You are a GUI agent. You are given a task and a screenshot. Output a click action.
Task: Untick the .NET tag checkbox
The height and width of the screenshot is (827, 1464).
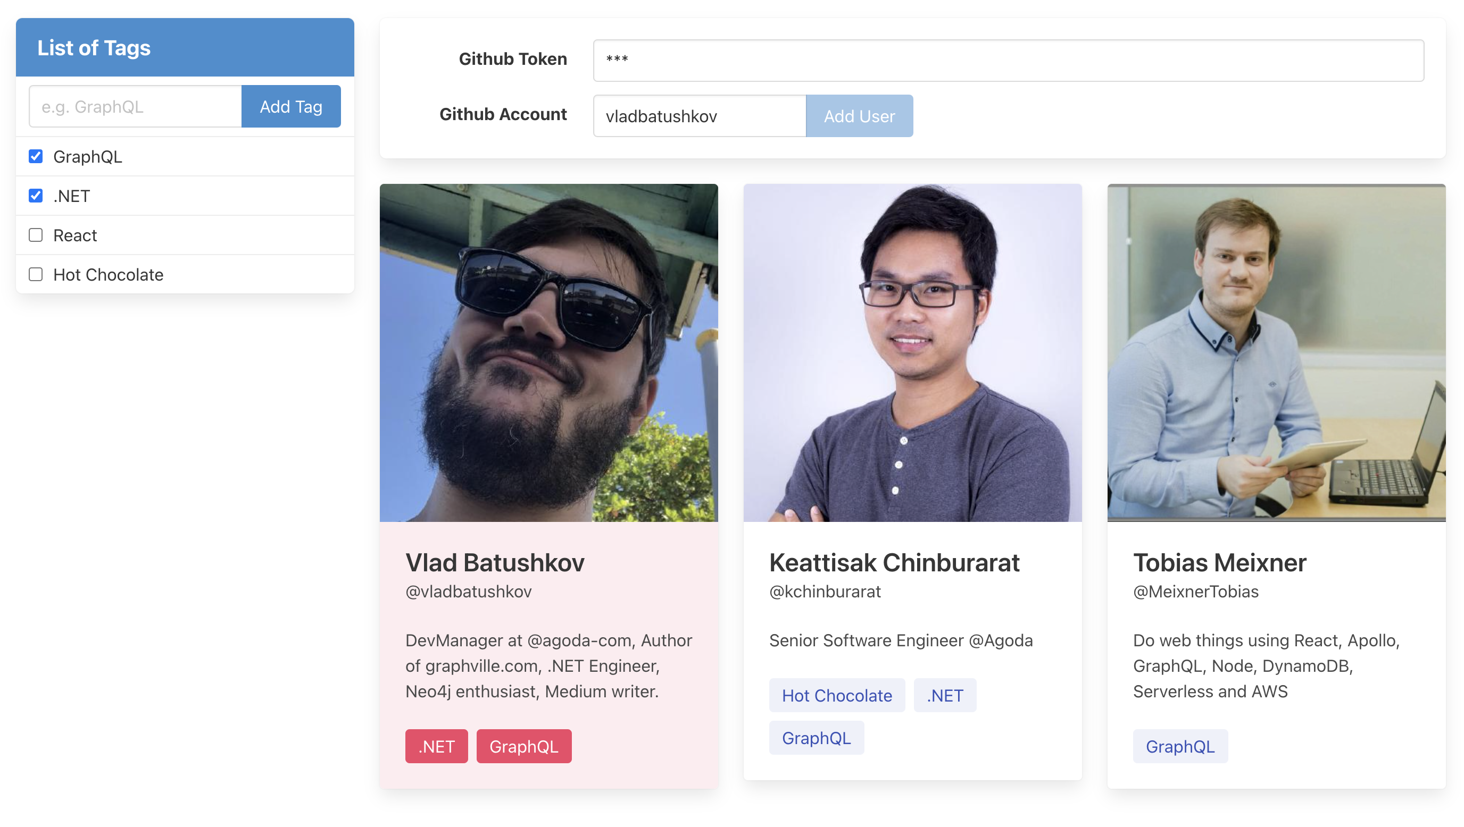[36, 196]
